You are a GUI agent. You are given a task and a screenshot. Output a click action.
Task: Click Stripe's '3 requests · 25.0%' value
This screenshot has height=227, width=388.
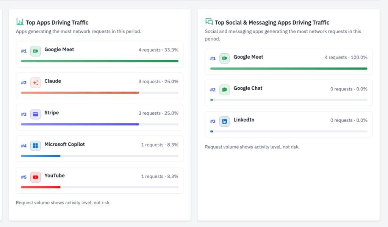pos(158,113)
